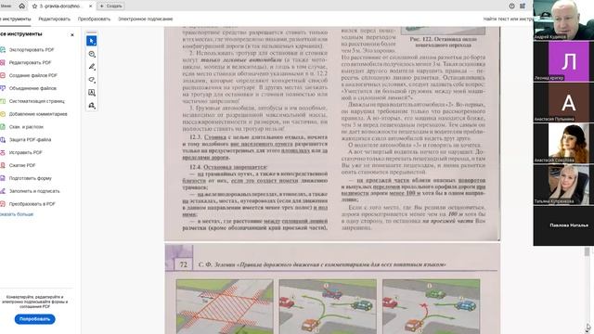Close the pravila-dorozhno document tab
Viewport: 594px width, 334px height.
pos(91,6)
